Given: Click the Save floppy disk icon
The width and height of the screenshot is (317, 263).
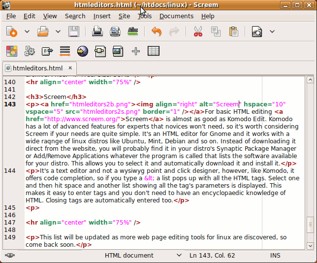Looking at the screenshot, I should 73,32.
